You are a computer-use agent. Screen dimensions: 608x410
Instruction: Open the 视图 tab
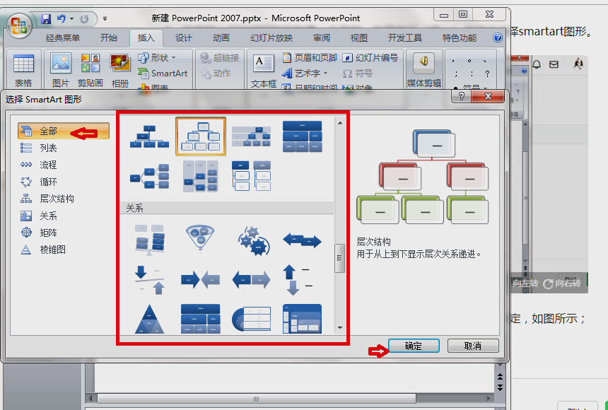(x=358, y=38)
